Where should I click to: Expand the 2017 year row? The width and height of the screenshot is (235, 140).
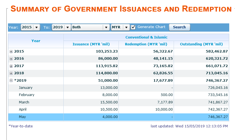coord(11,66)
